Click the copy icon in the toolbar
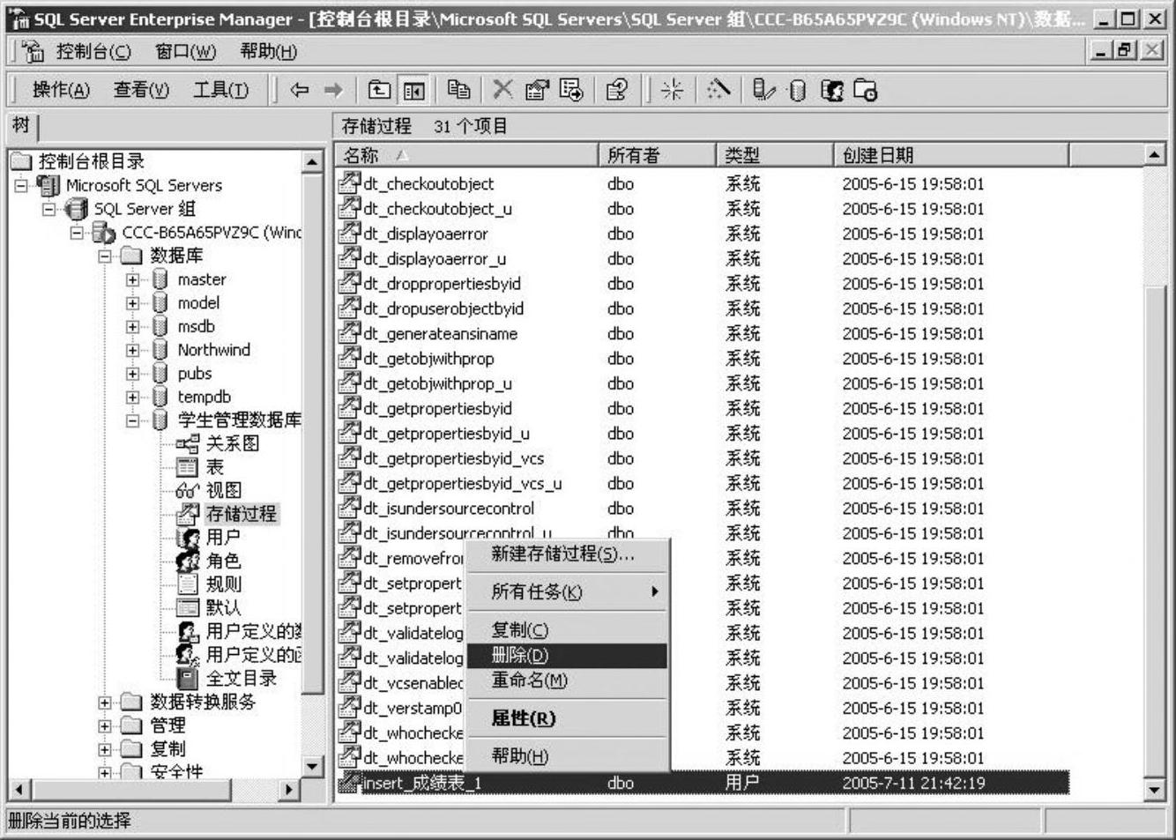Viewport: 1176px width, 840px height. [458, 90]
